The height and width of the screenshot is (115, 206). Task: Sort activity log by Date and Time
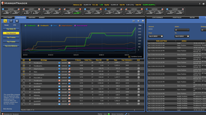tap(161, 41)
